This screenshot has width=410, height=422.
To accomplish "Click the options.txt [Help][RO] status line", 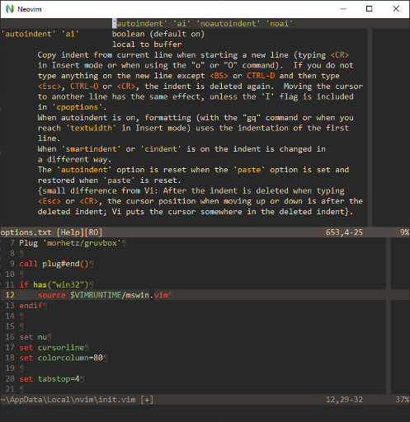I will coord(205,232).
